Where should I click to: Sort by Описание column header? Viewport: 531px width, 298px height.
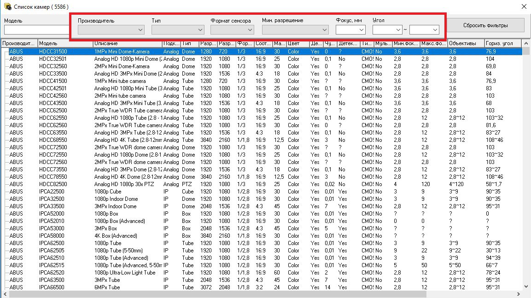coord(127,43)
